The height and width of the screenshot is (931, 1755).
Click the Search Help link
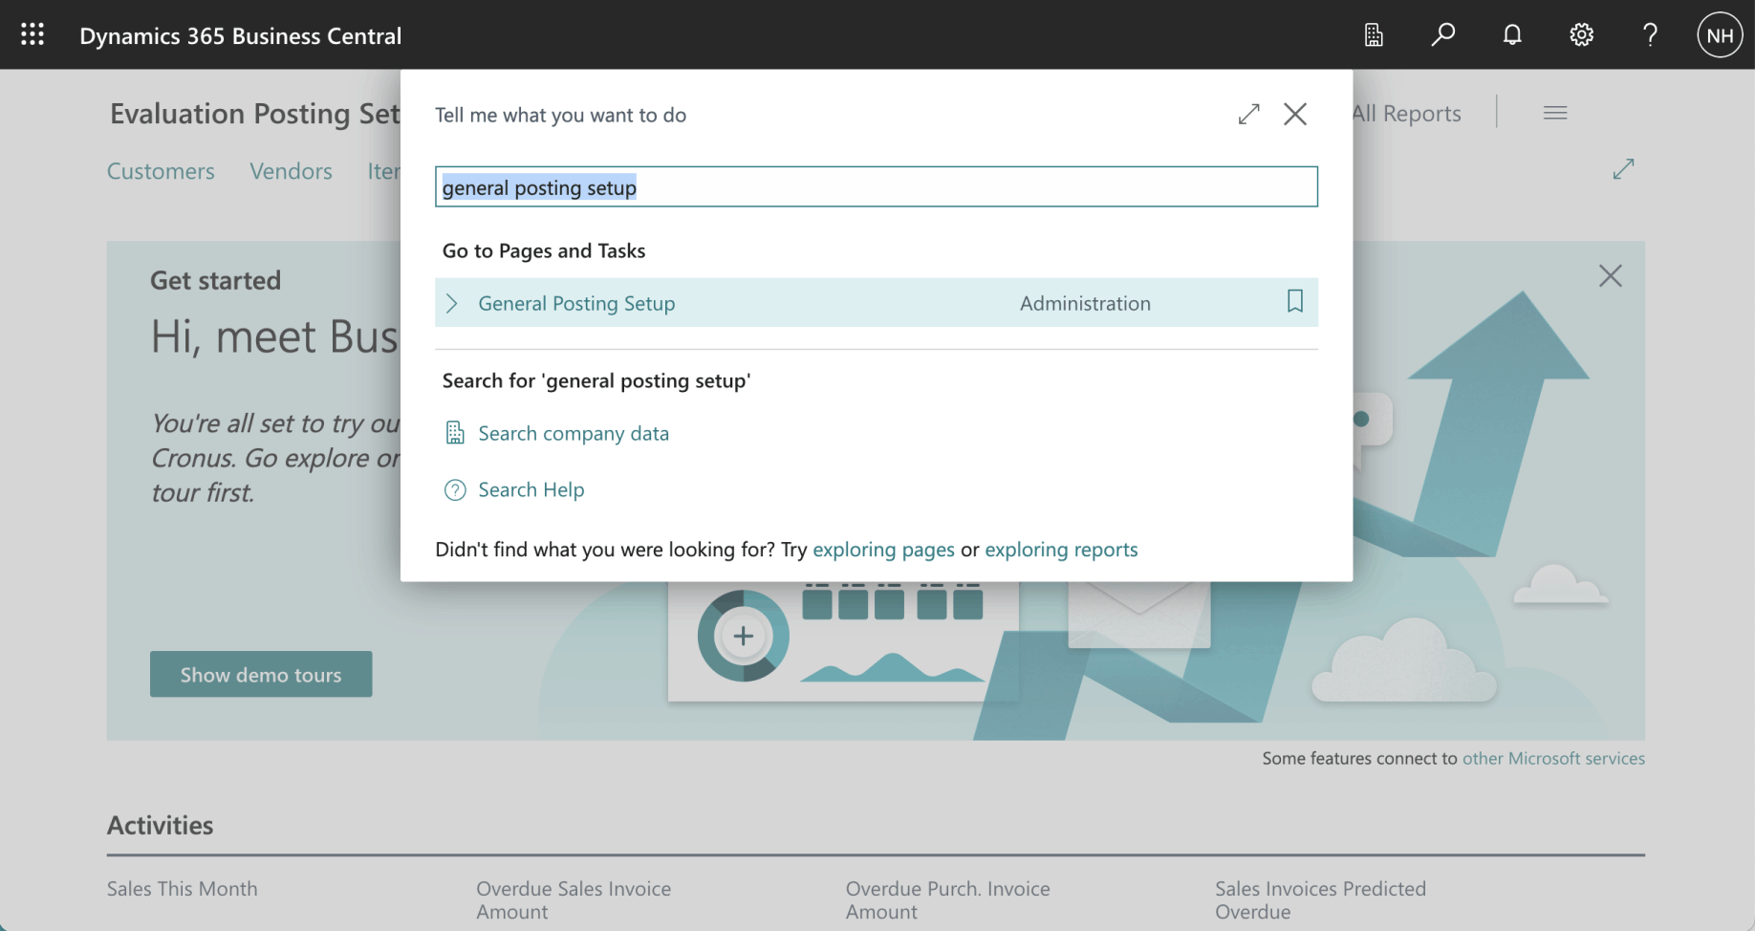pos(531,489)
